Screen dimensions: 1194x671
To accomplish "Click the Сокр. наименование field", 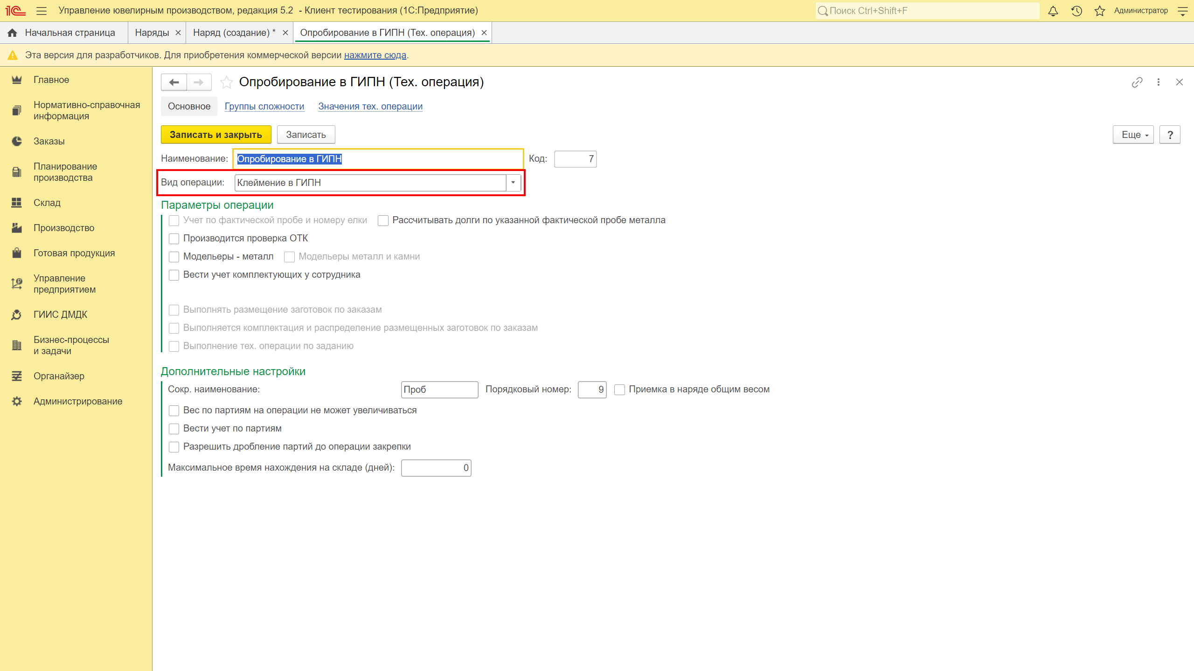I will (439, 390).
